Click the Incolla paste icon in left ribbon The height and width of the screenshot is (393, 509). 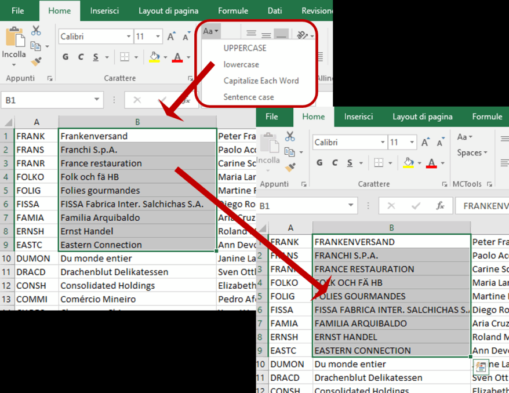tap(15, 37)
